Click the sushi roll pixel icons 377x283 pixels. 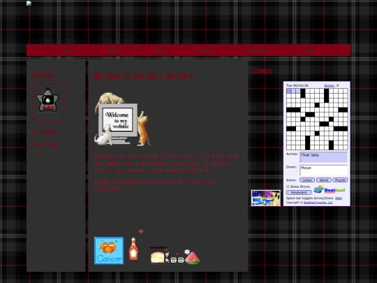[177, 260]
